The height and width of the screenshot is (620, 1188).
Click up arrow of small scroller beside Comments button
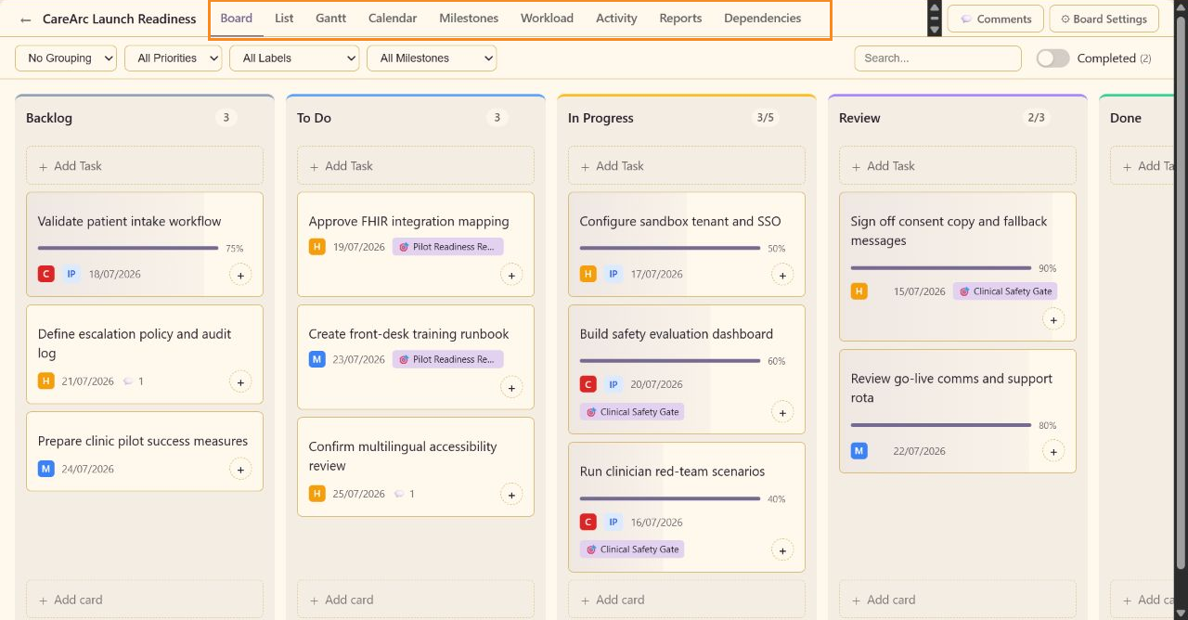coord(935,7)
